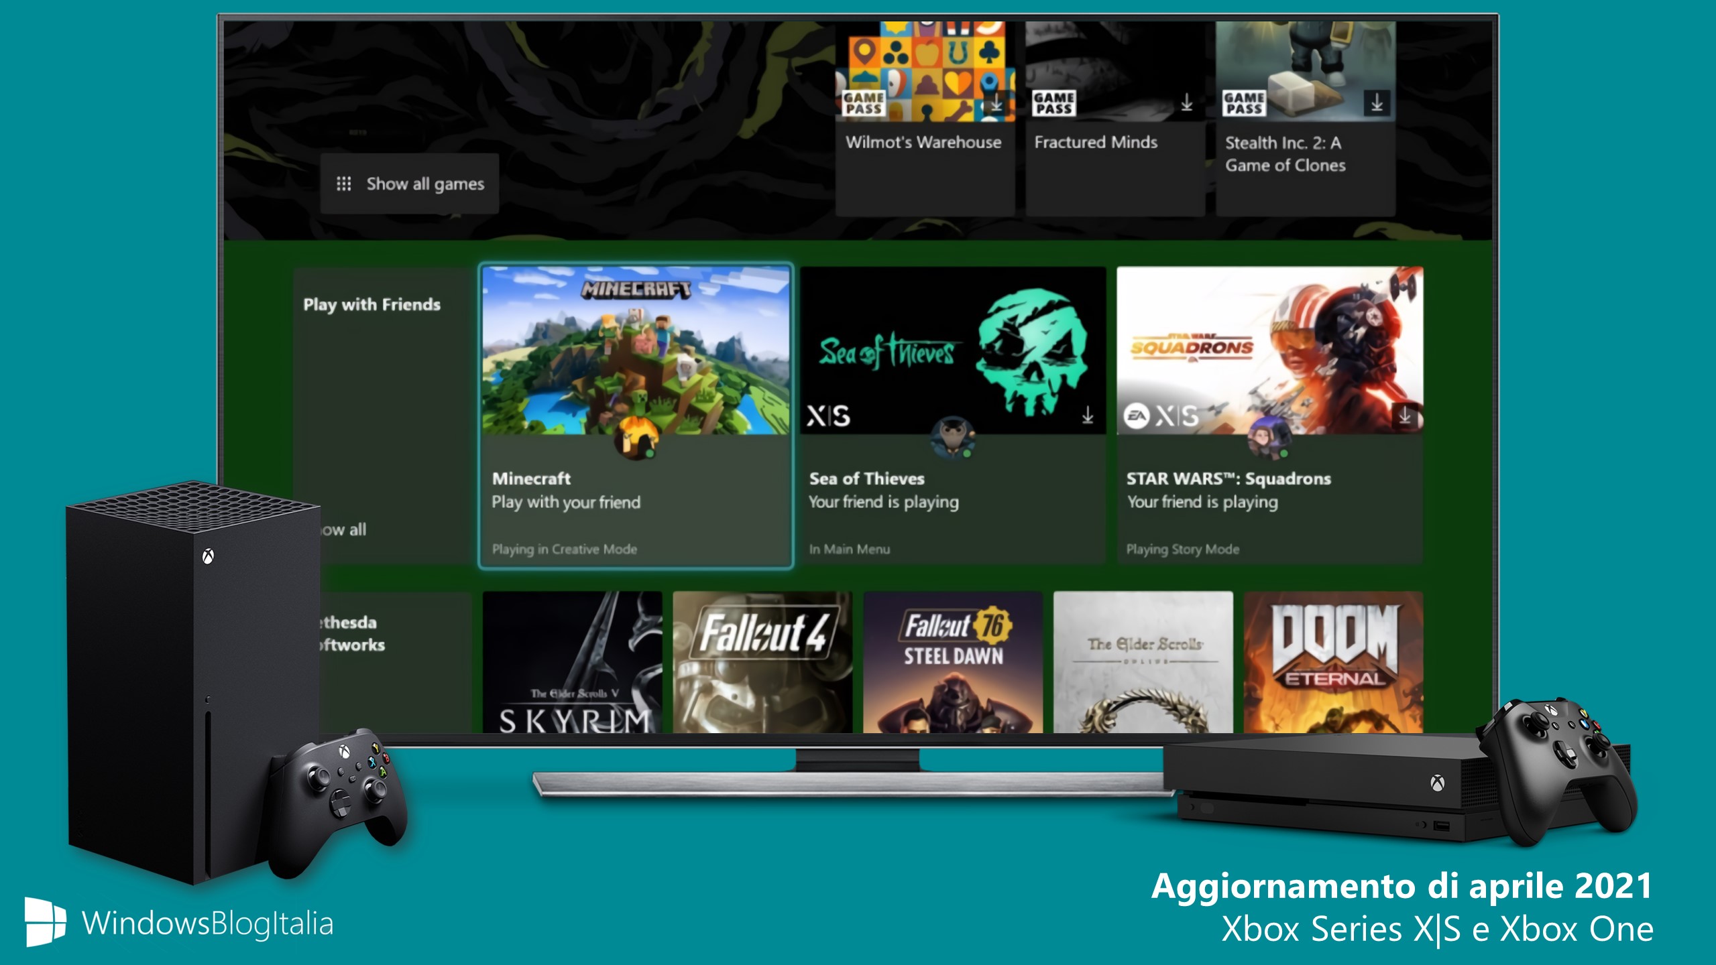The height and width of the screenshot is (965, 1716).
Task: Open DOOM Eternal game tile
Action: [x=1333, y=662]
